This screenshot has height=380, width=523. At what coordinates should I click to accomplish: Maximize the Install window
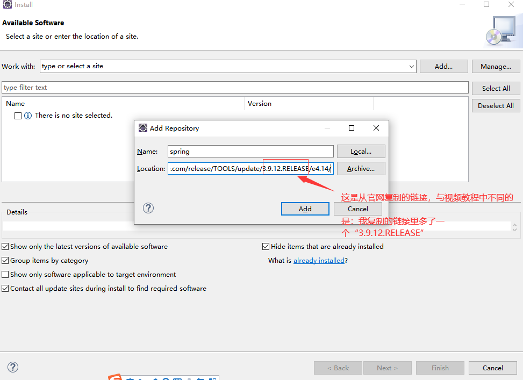click(x=486, y=4)
